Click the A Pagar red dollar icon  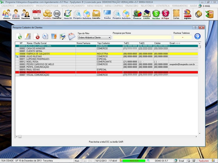click(x=165, y=14)
